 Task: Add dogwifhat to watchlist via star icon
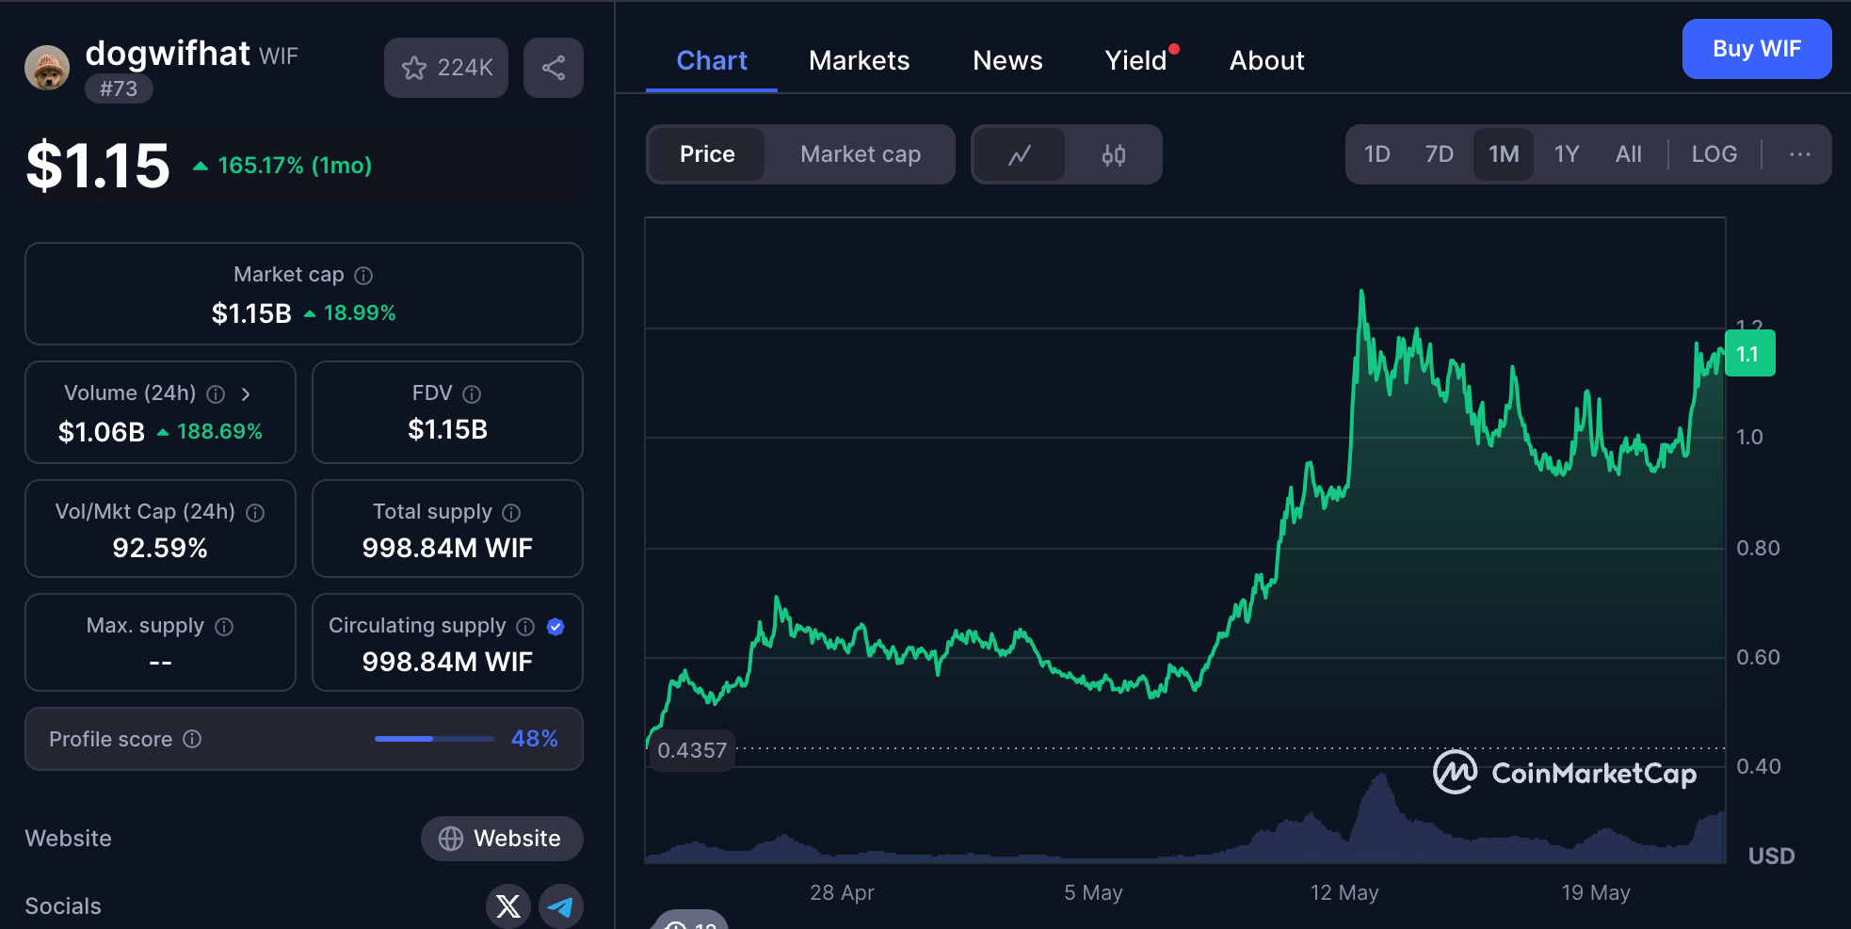(x=414, y=67)
